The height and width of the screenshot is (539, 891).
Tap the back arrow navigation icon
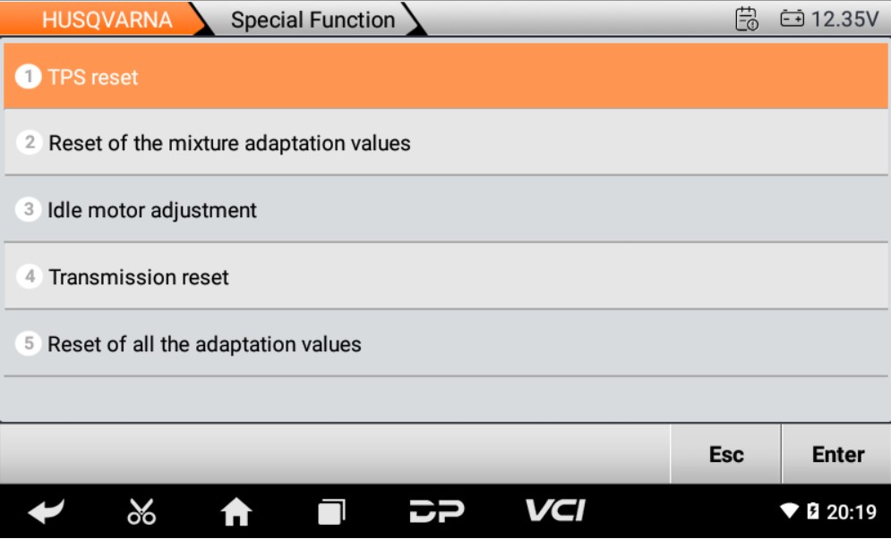(x=47, y=511)
